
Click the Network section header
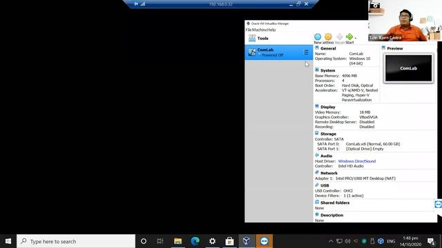pyautogui.click(x=329, y=173)
